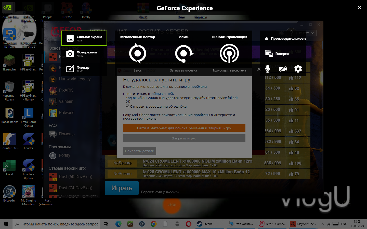The height and width of the screenshot is (229, 367).
Task: Open the Галерея gallery
Action: pyautogui.click(x=277, y=54)
